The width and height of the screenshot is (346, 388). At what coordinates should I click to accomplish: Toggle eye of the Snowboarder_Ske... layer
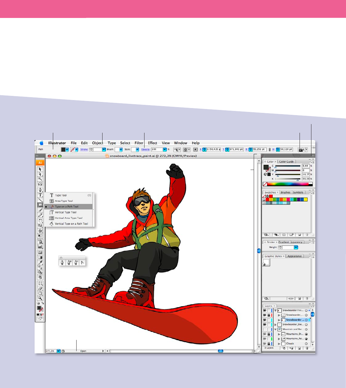click(265, 325)
